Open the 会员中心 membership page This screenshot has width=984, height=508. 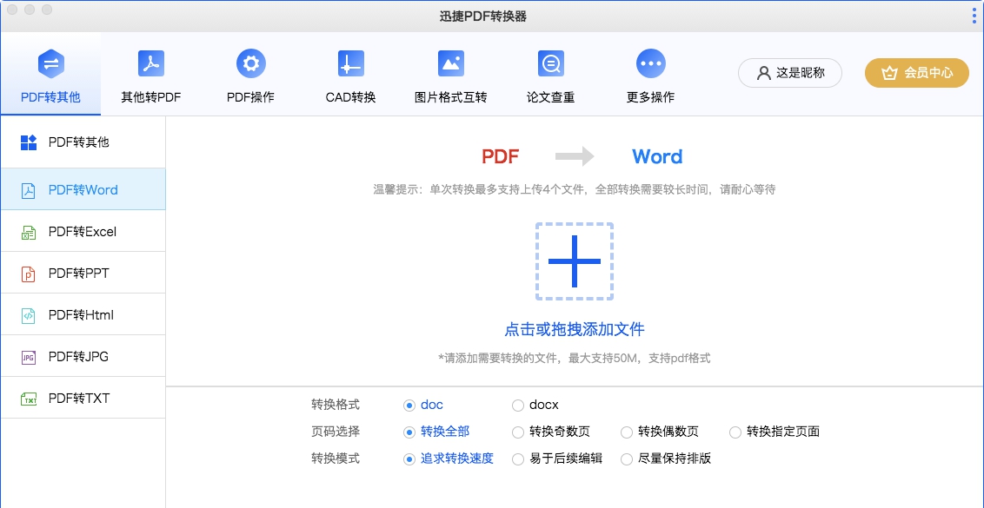(916, 74)
